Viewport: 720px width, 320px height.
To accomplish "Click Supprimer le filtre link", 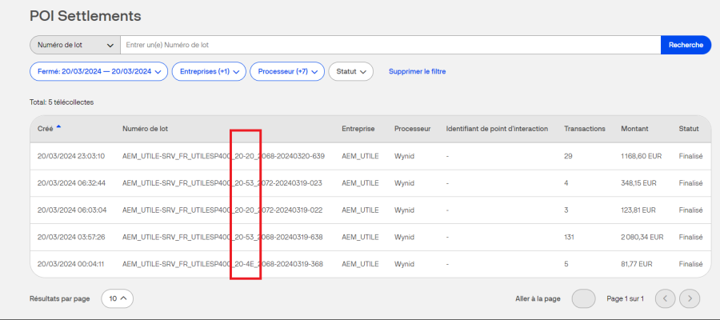I will click(x=417, y=71).
